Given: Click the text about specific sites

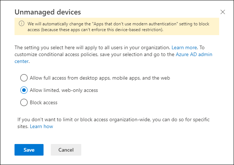Looking at the screenshot, I should point(114,123).
